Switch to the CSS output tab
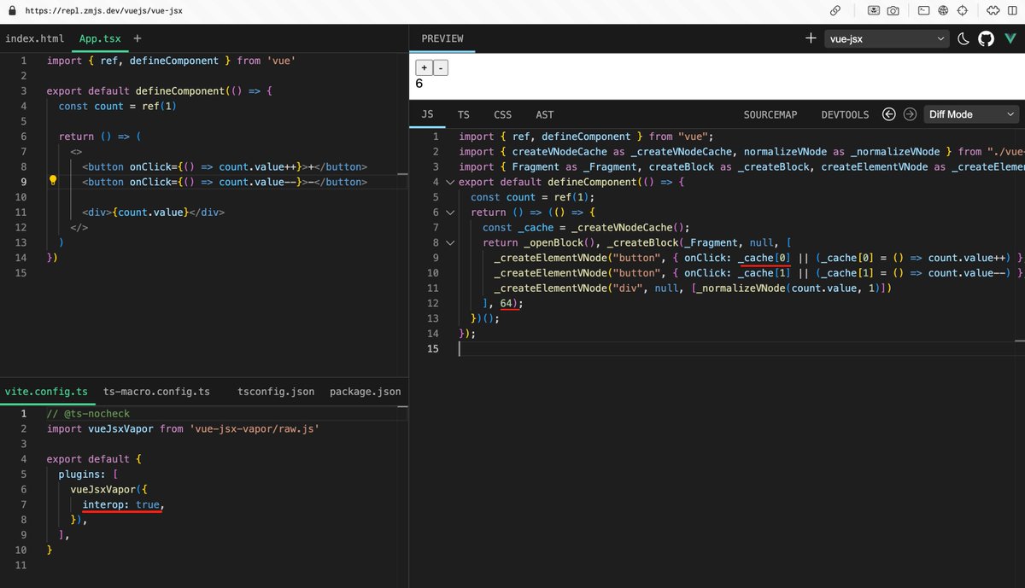The image size is (1025, 588). [x=503, y=114]
